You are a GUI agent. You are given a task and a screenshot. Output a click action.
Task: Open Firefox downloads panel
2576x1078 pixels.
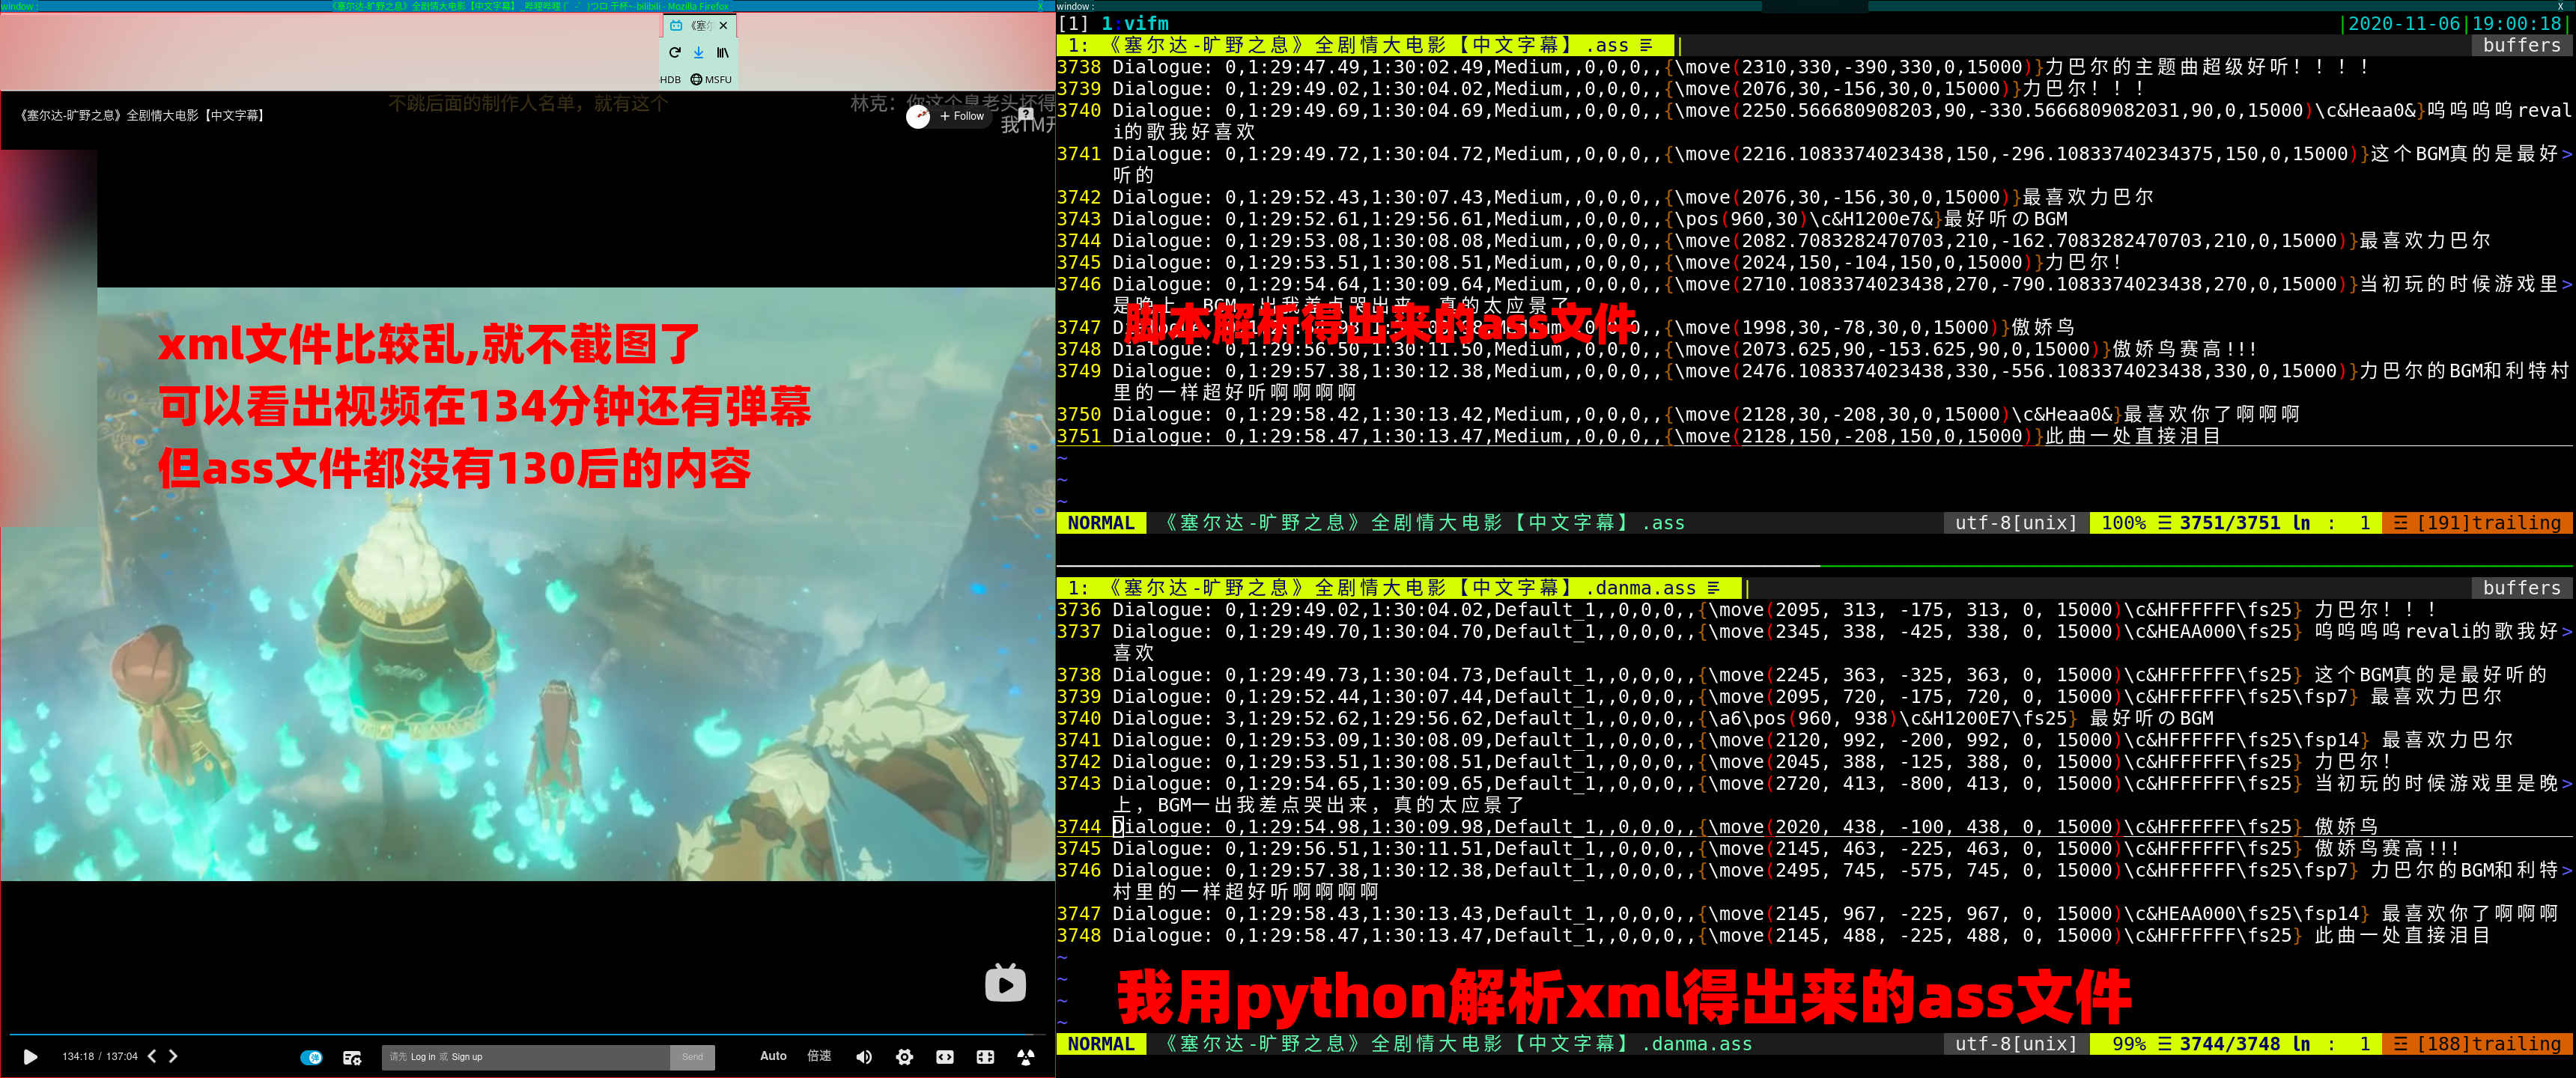click(x=698, y=53)
